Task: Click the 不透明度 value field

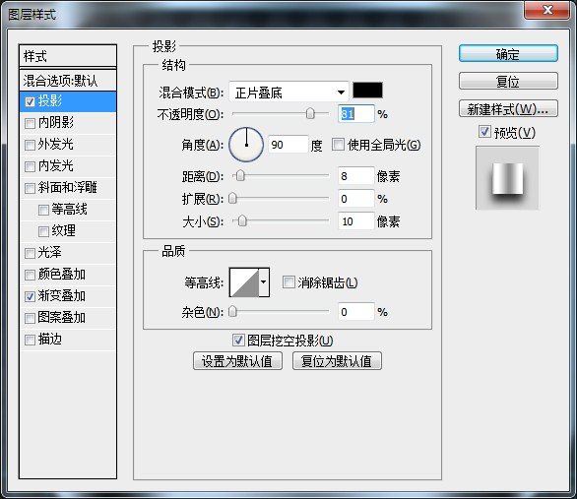Action: coord(355,114)
